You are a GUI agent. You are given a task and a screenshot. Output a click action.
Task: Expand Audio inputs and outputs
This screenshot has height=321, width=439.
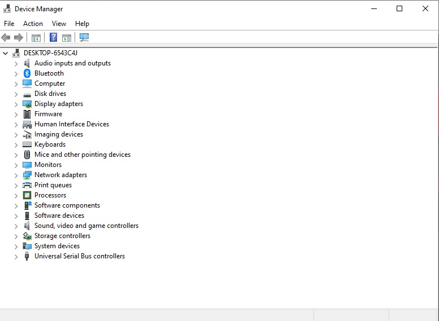point(16,64)
